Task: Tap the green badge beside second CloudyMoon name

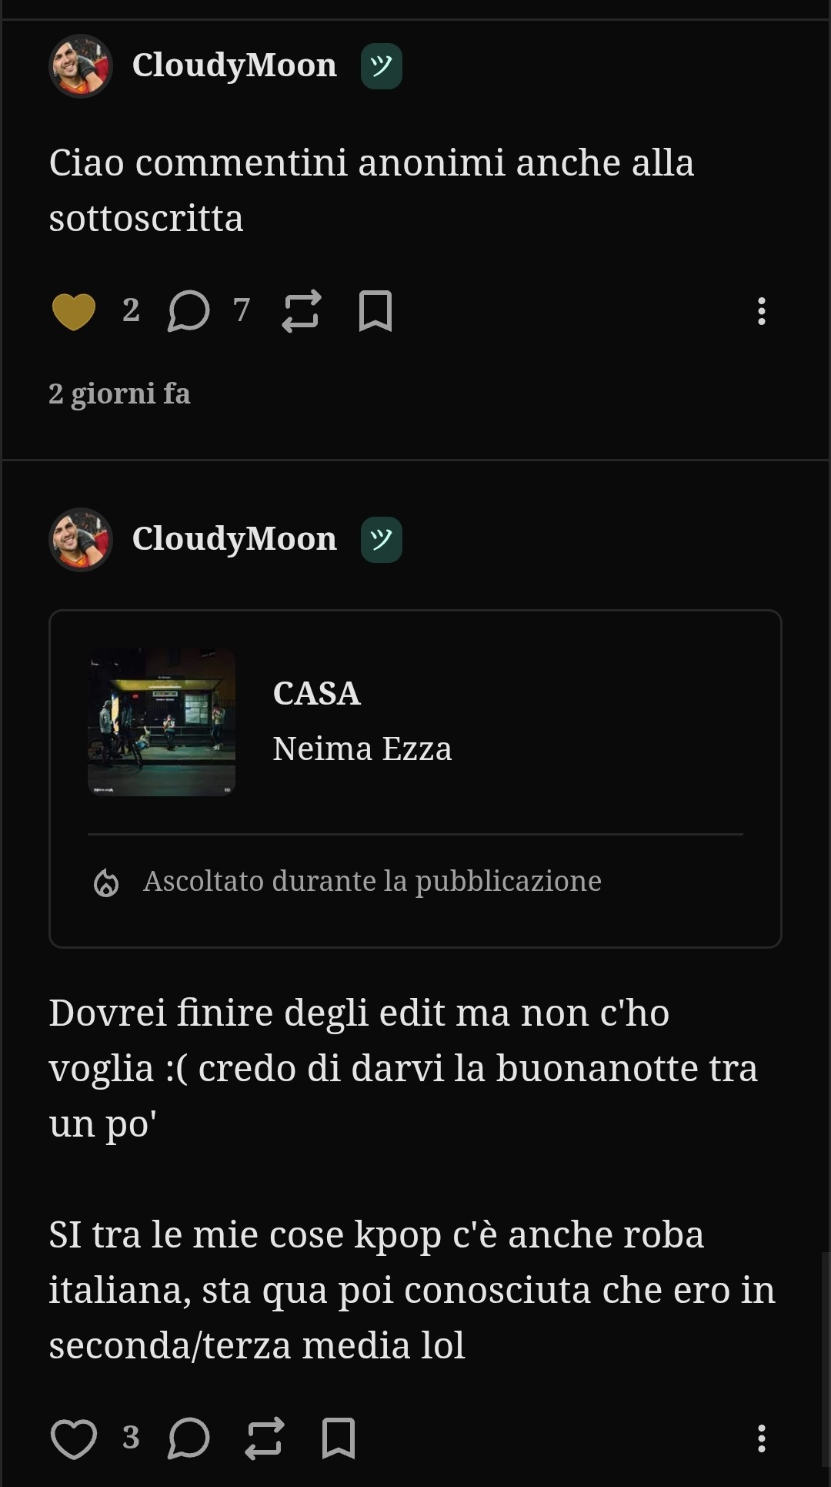Action: tap(382, 540)
